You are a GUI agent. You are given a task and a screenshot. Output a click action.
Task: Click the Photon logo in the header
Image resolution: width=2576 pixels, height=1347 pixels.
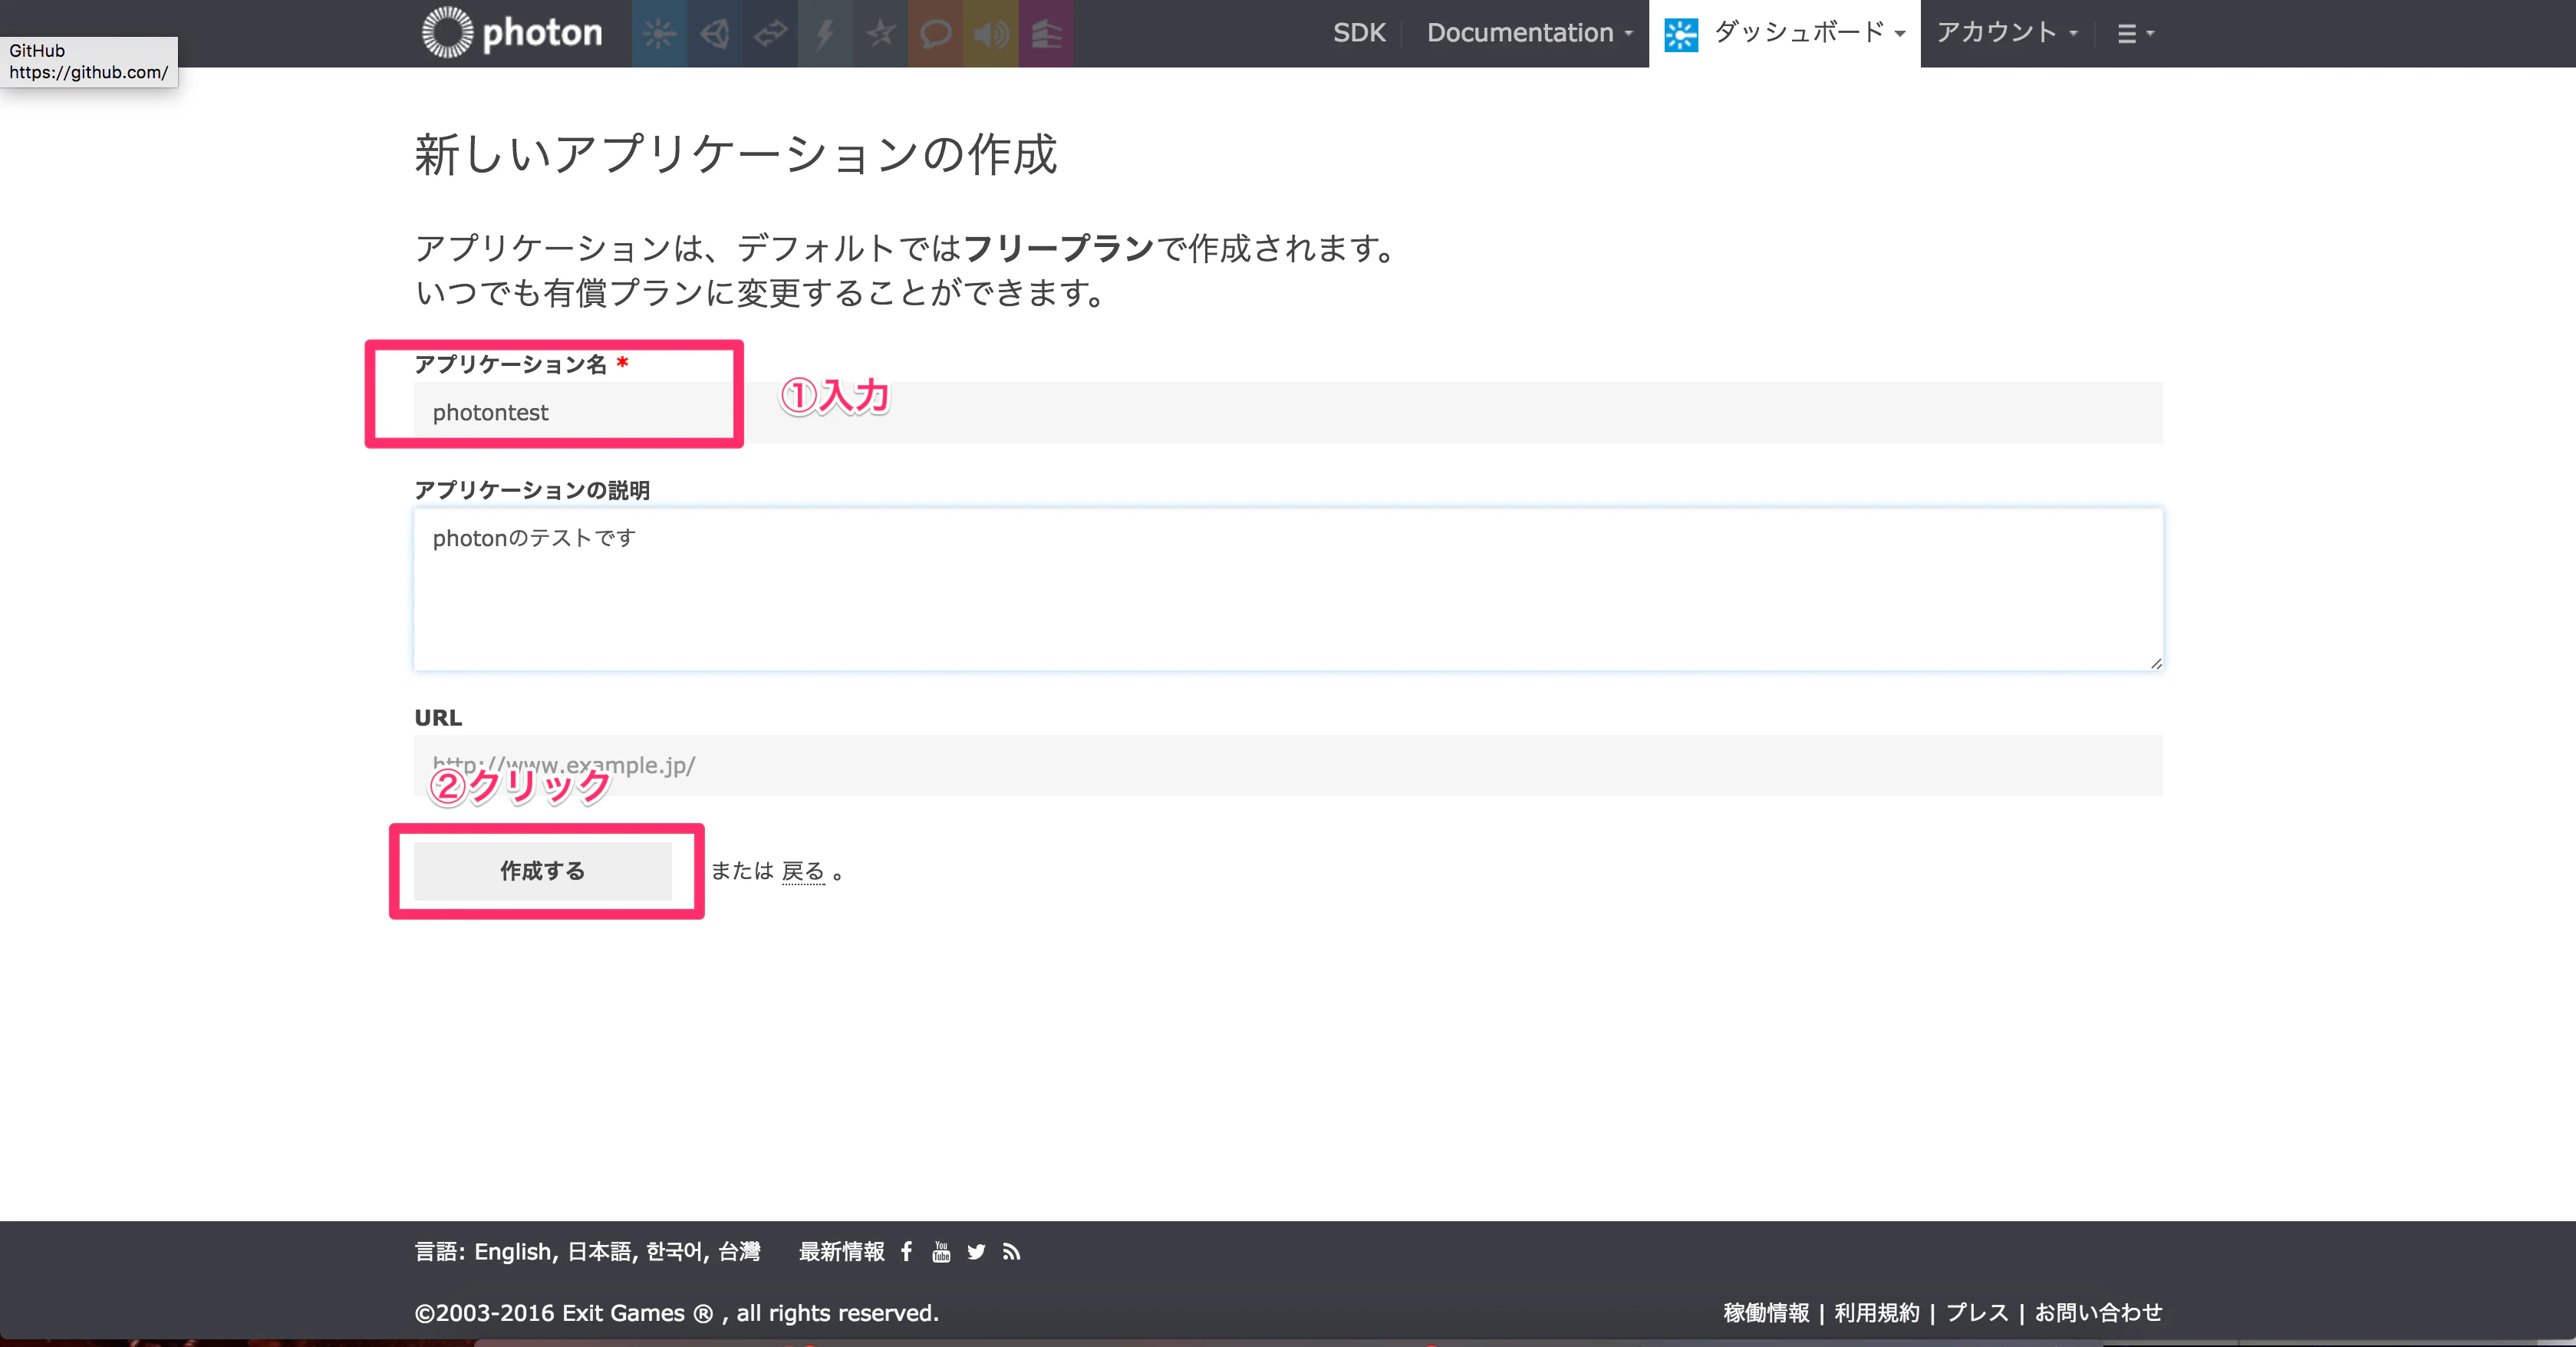click(x=512, y=33)
